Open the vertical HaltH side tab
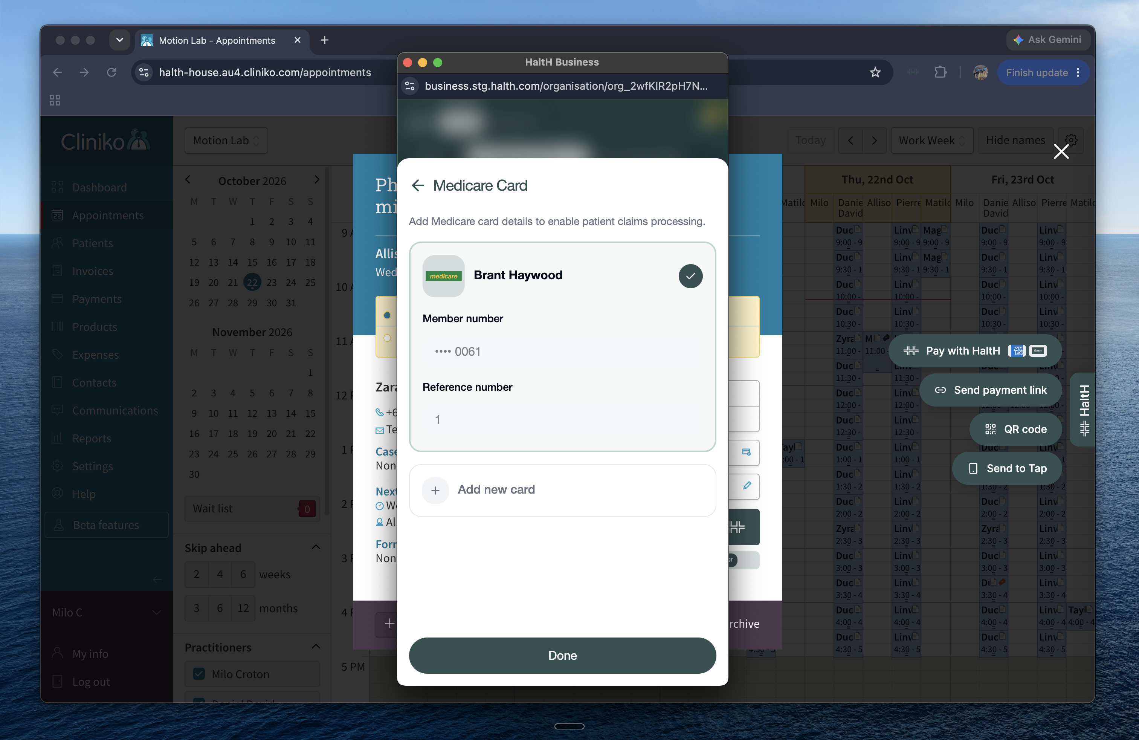This screenshot has width=1139, height=740. coord(1084,410)
